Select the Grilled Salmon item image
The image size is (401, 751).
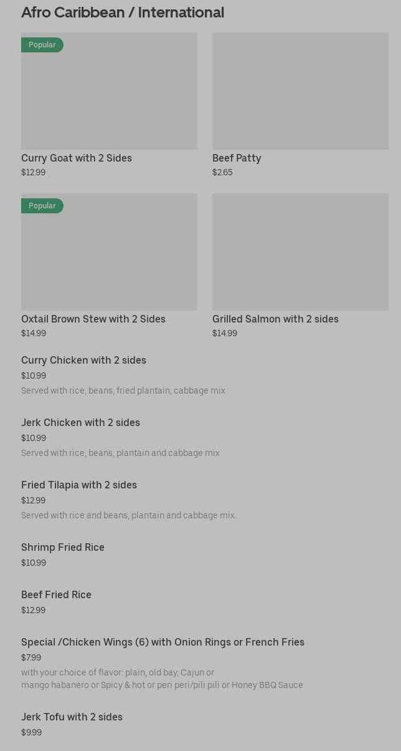pyautogui.click(x=300, y=251)
